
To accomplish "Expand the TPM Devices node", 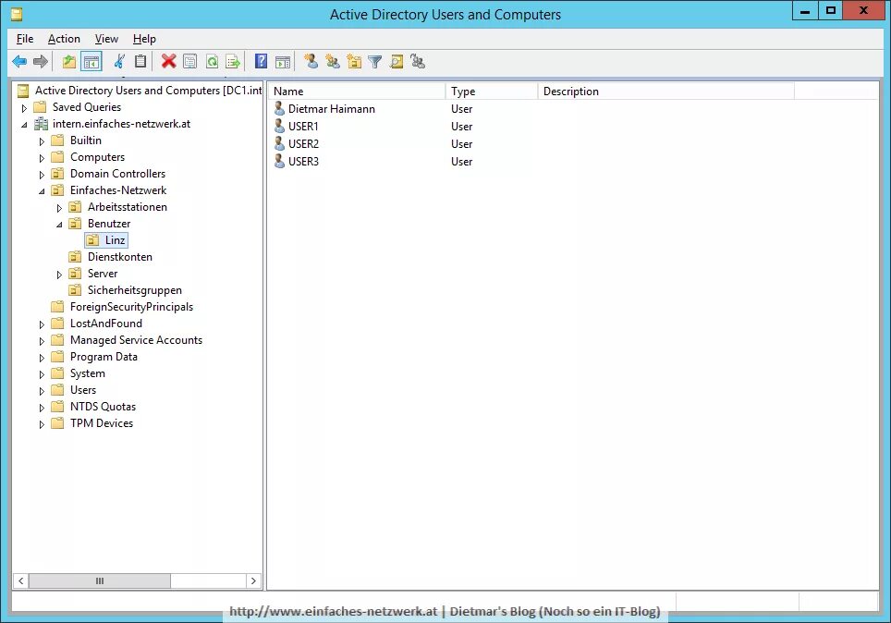I will [42, 424].
